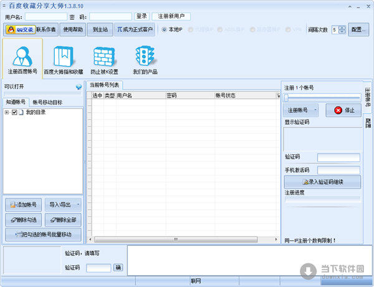Screen dimensions: 374x287
Task: Click the red X 停止 button
Action: coord(343,110)
